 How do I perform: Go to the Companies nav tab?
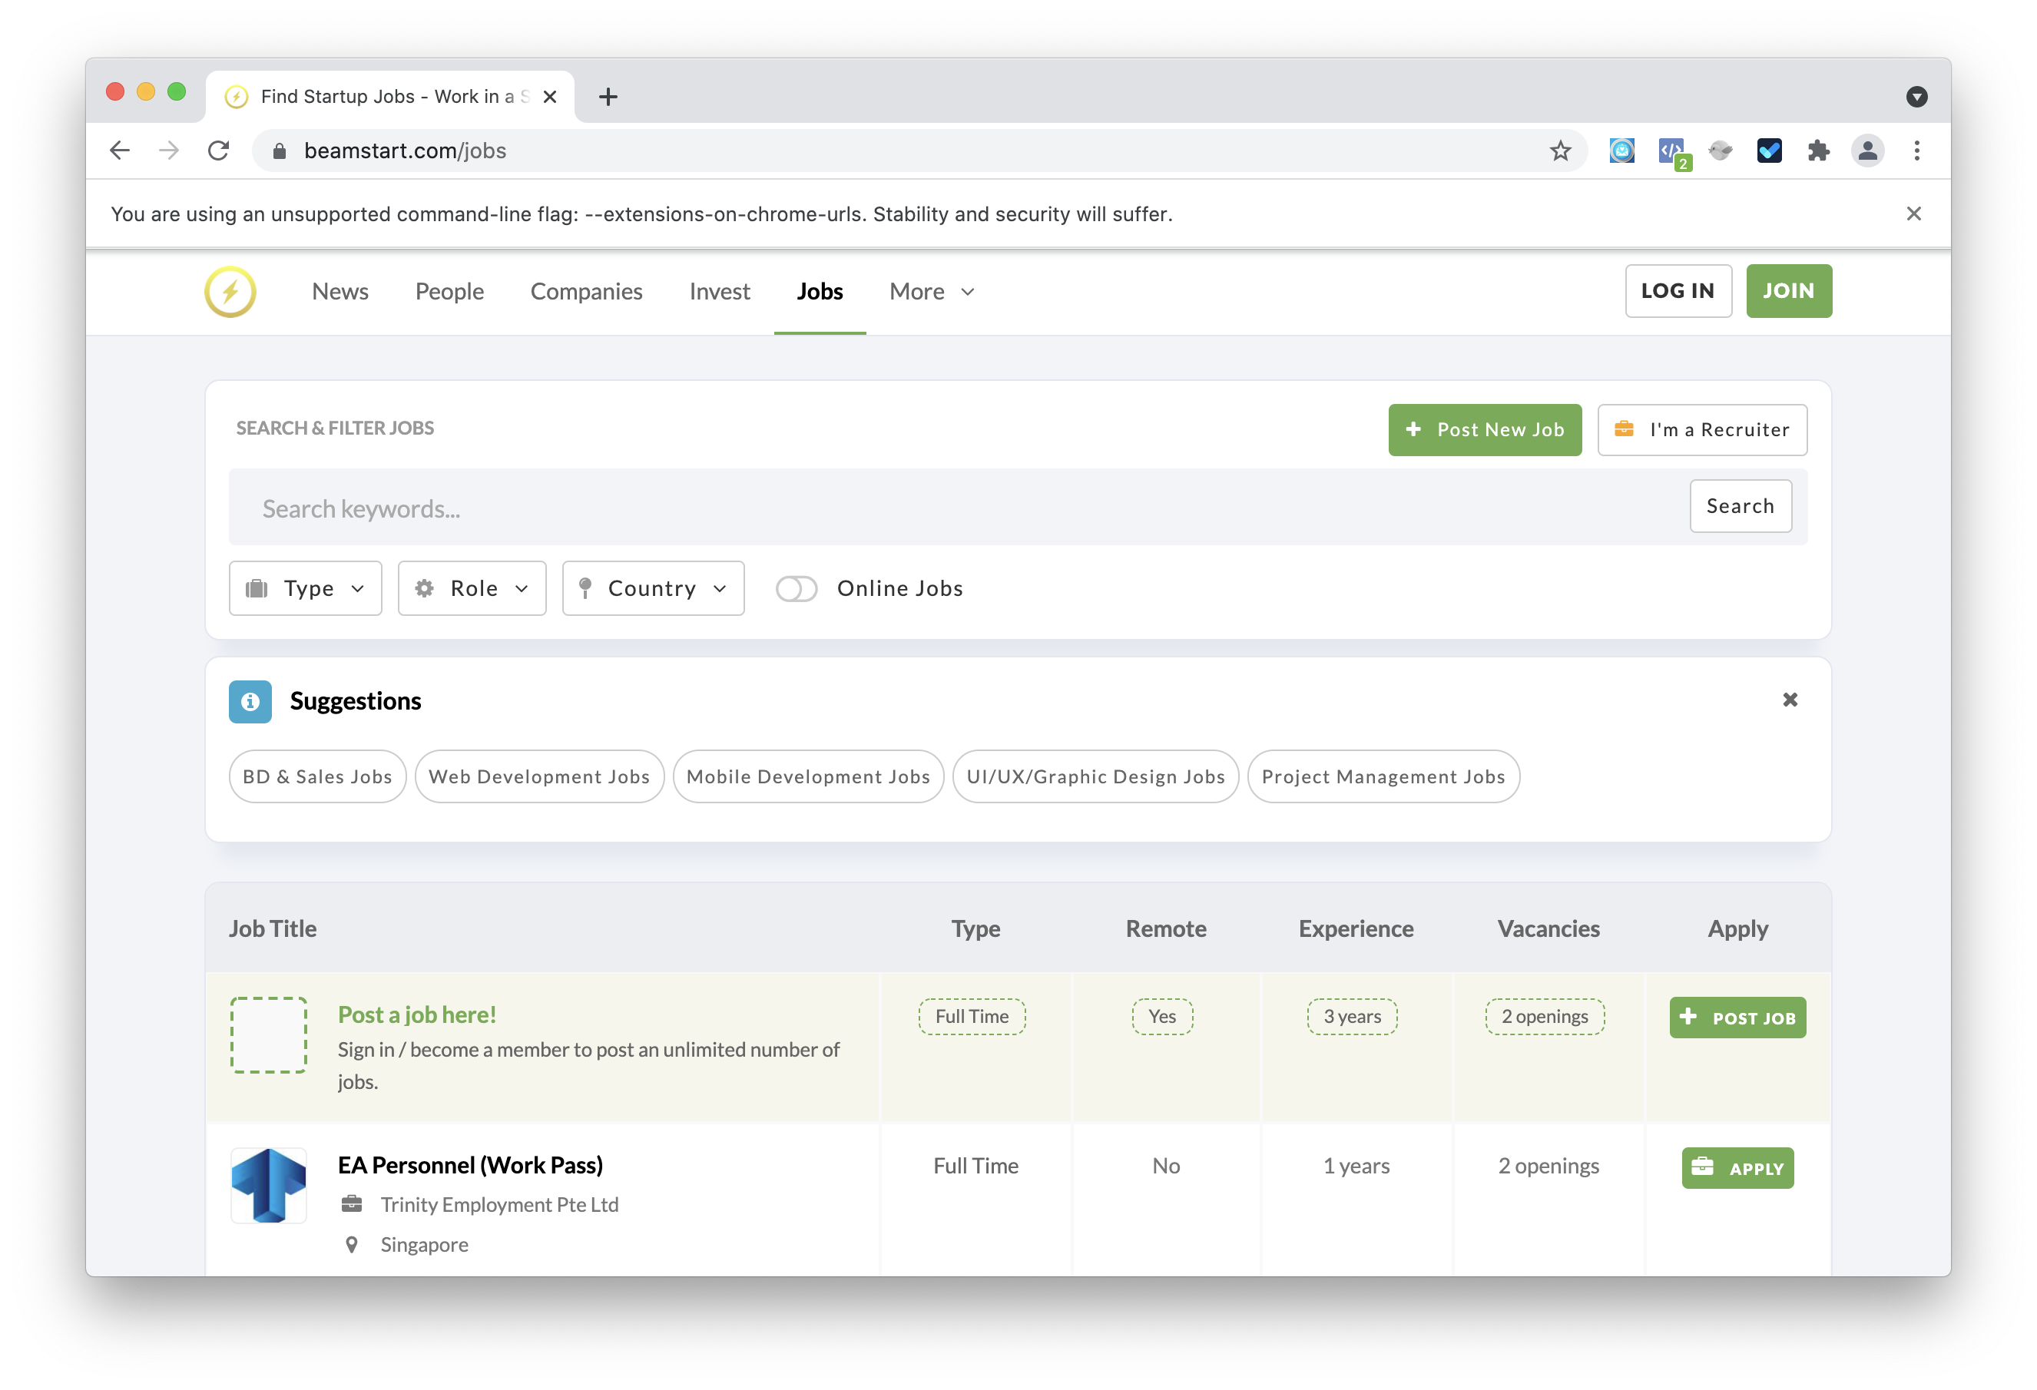[585, 292]
